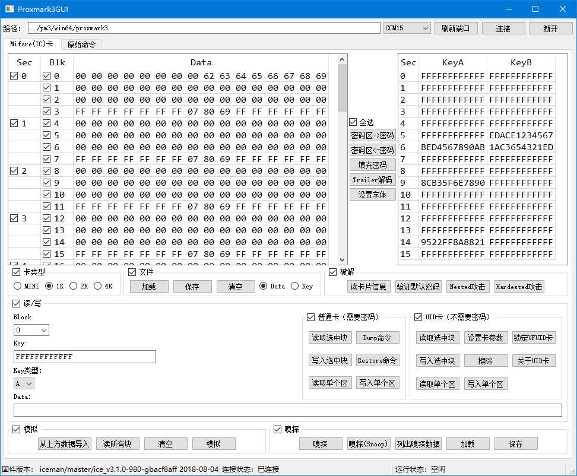The image size is (577, 476).
Task: Click the 验证默认密码 button
Action: pos(418,287)
